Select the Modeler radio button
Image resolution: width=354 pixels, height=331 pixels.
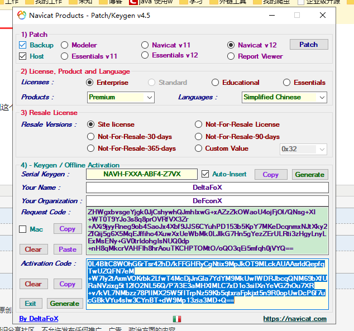[x=65, y=45]
